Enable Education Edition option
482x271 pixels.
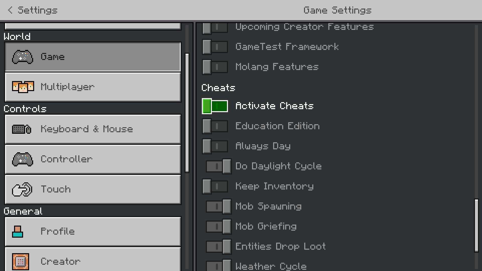214,126
